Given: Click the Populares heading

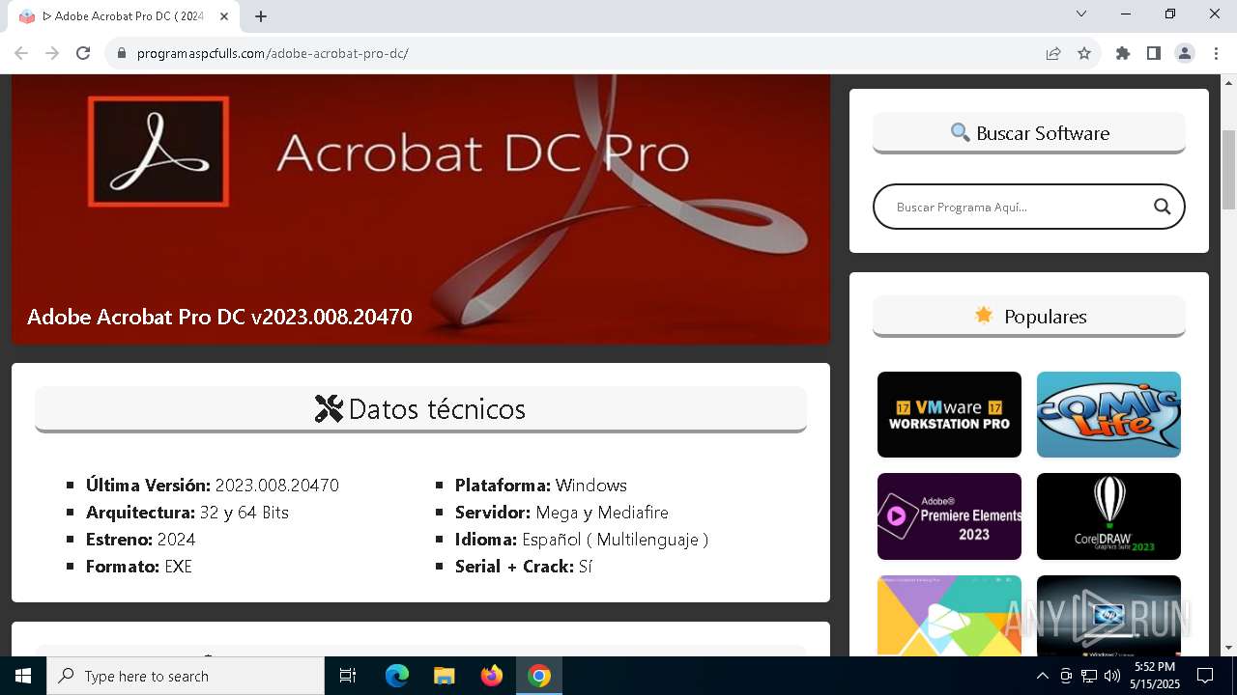Looking at the screenshot, I should pos(1029,317).
